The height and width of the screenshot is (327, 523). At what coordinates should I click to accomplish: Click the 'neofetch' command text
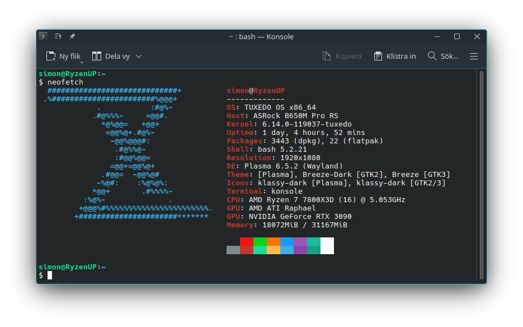(x=65, y=82)
